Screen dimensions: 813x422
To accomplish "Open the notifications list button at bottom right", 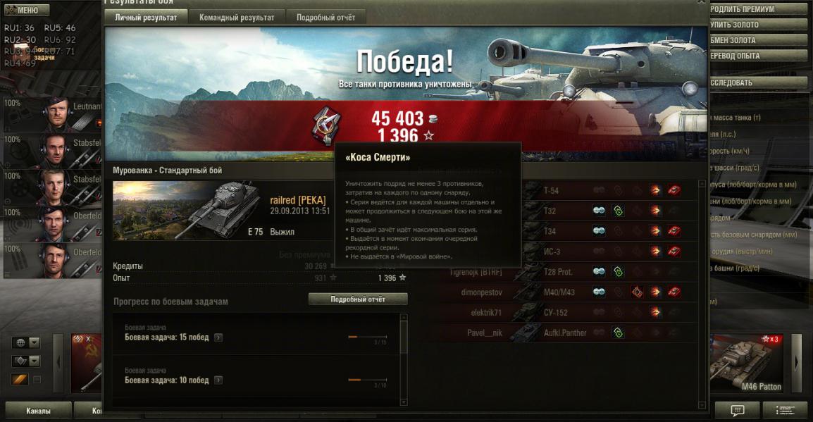I will pyautogui.click(x=786, y=411).
